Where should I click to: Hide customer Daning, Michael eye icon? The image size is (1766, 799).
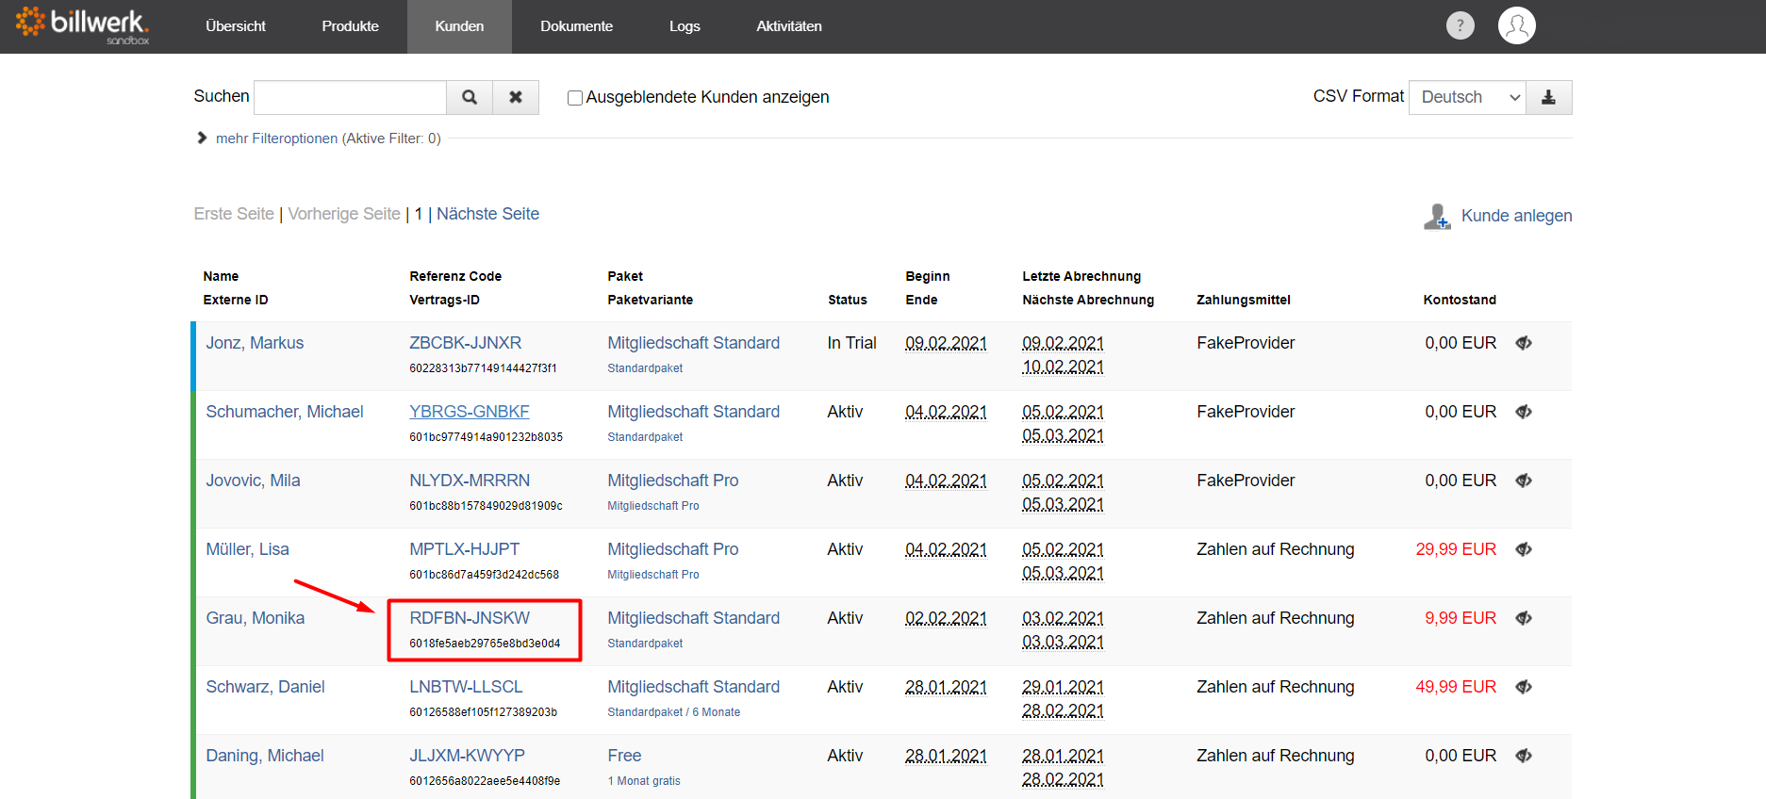point(1524,756)
